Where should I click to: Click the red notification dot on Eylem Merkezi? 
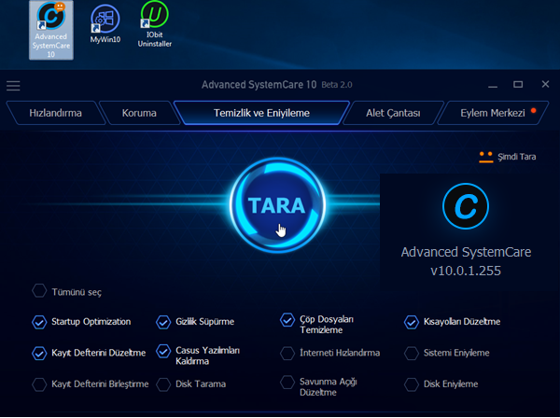(533, 110)
